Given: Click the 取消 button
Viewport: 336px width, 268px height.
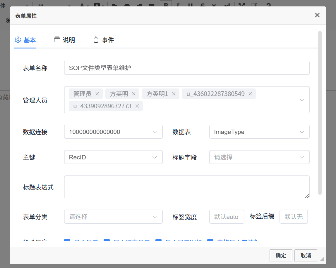Looking at the screenshot, I should [x=306, y=255].
